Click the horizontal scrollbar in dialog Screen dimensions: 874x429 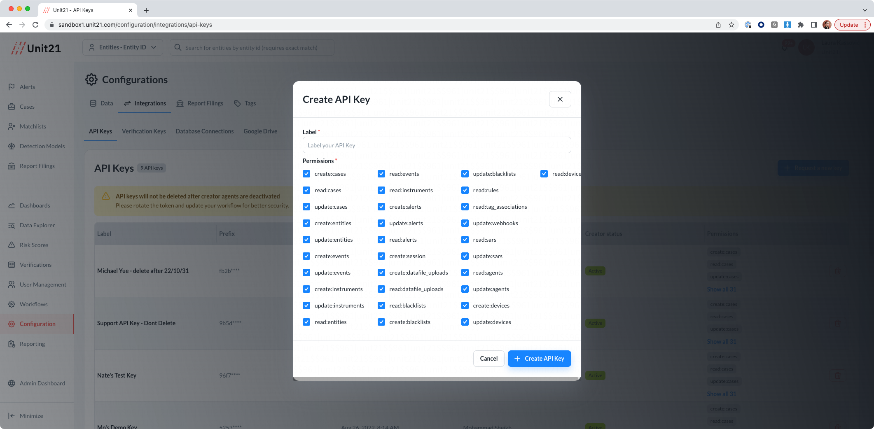(437, 379)
